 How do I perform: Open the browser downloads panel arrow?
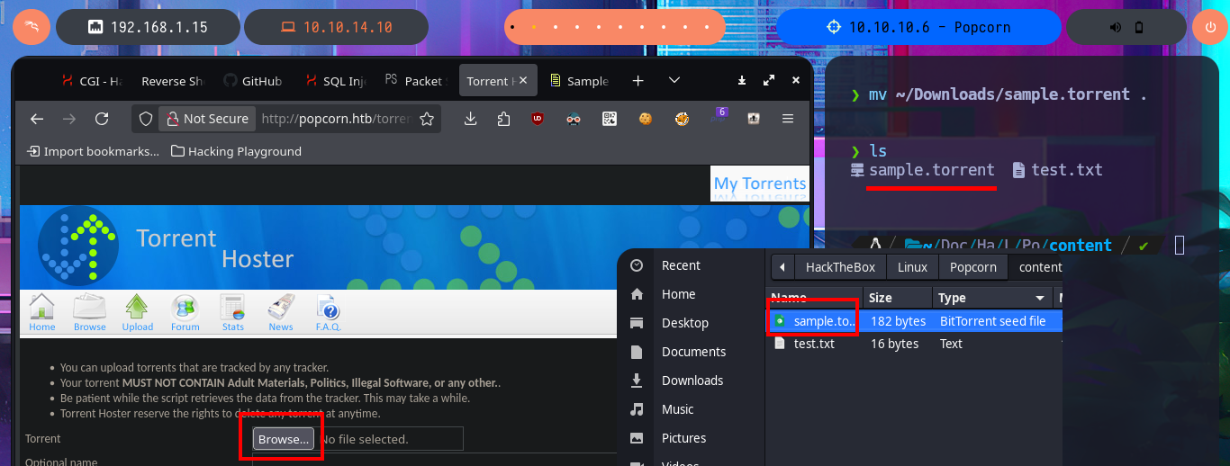tap(470, 119)
